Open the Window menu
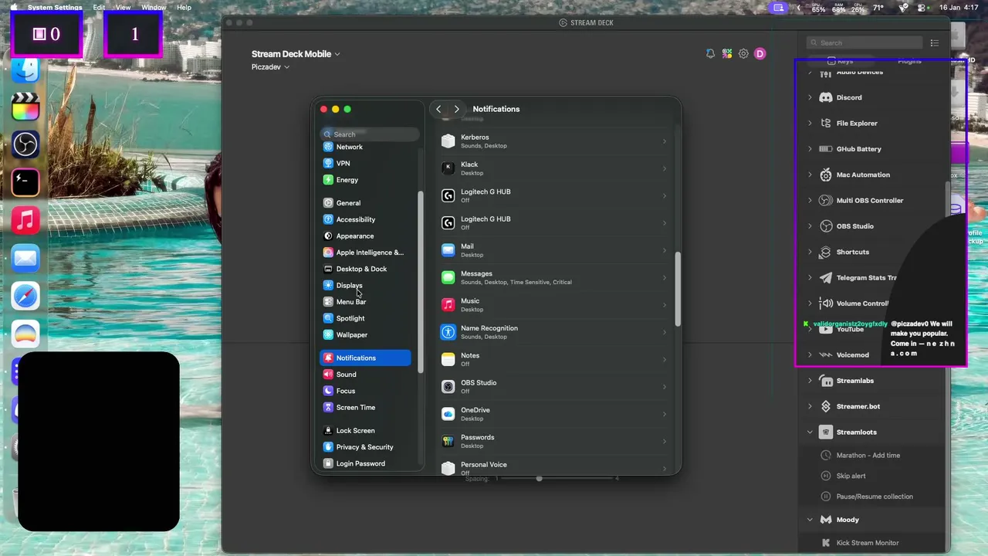Screen dimensions: 988x556 coord(154,8)
